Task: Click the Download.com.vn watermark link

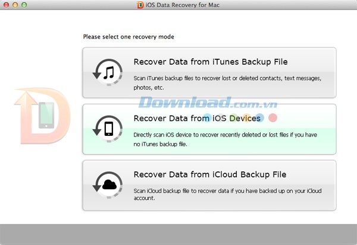Action: pos(220,103)
